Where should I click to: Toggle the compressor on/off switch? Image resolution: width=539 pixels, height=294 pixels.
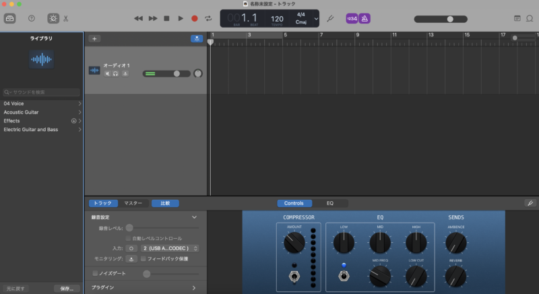click(x=294, y=275)
